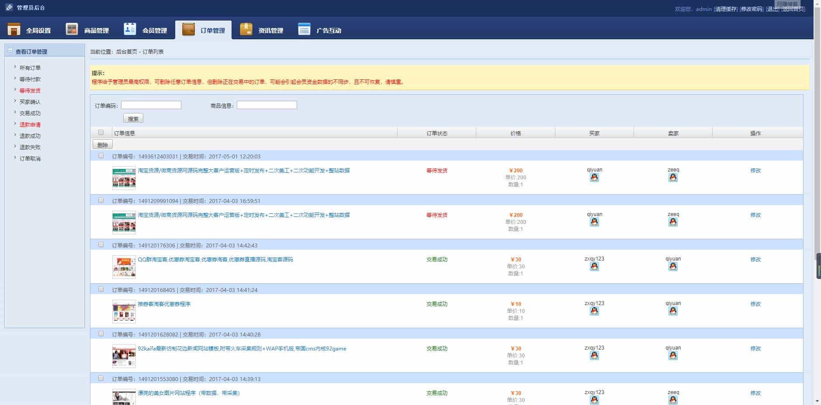Click buyer zxqy123's QQ icon on order 1491201553080
The height and width of the screenshot is (405, 821).
coord(594,400)
